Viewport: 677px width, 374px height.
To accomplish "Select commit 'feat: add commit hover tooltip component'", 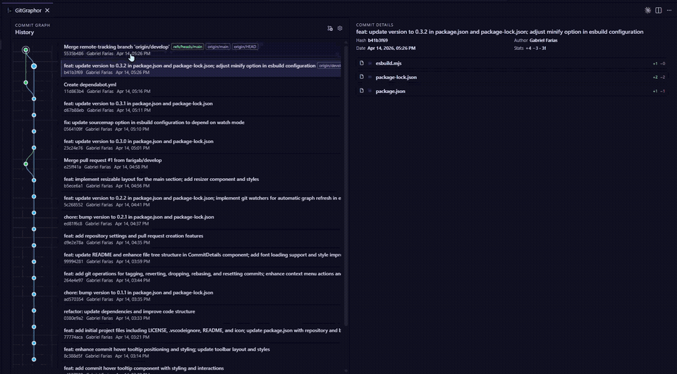I will click(201, 369).
